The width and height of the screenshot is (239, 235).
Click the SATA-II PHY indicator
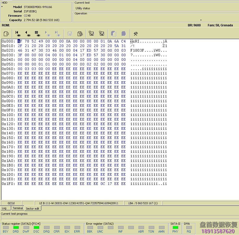[x=176, y=228]
